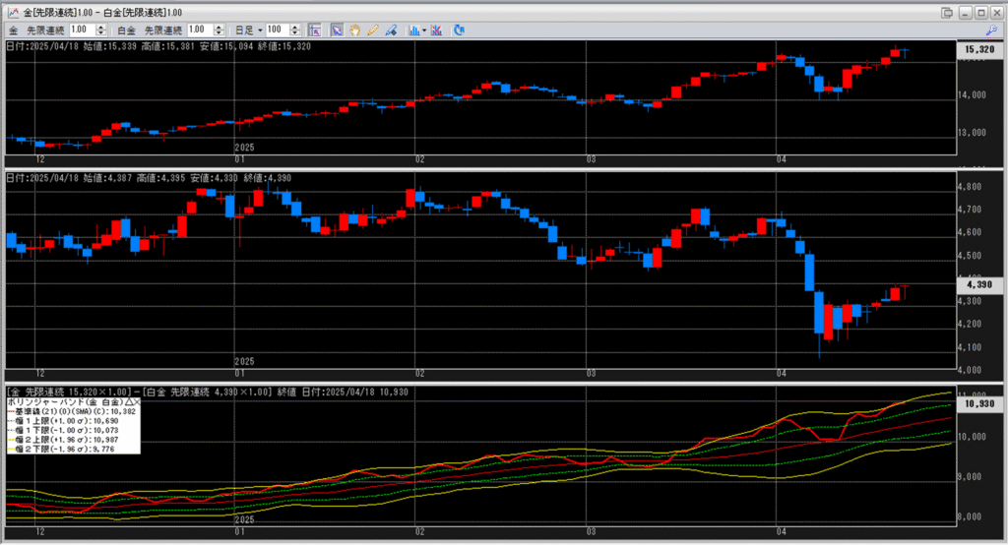
Task: Click the 金 symbol label in toolbar
Action: click(x=14, y=30)
